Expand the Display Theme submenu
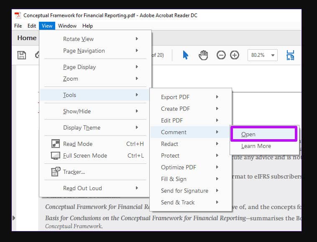This screenshot has width=317, height=242. pos(95,127)
